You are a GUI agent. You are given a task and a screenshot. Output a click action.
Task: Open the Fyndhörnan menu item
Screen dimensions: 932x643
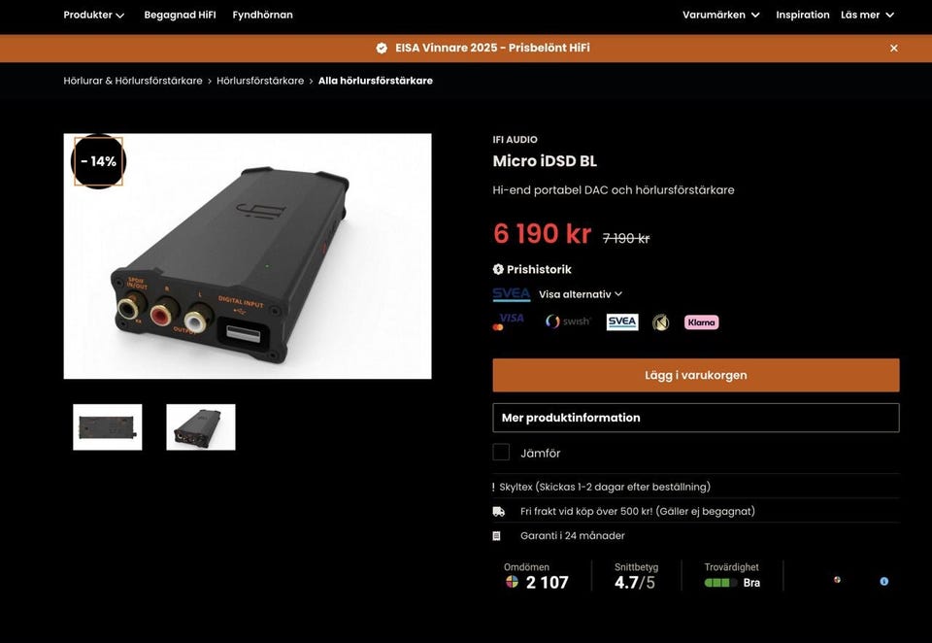(263, 15)
